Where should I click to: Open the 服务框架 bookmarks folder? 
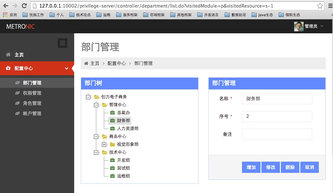tap(127, 15)
